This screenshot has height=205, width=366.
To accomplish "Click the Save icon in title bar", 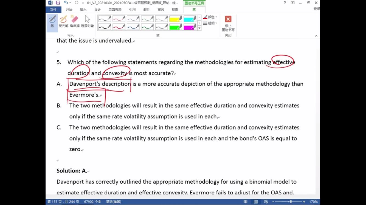I will (58, 3).
